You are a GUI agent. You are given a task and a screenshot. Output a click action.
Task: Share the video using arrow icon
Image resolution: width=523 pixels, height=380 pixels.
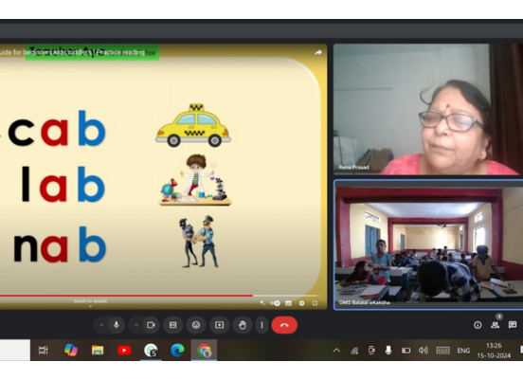tap(317, 53)
